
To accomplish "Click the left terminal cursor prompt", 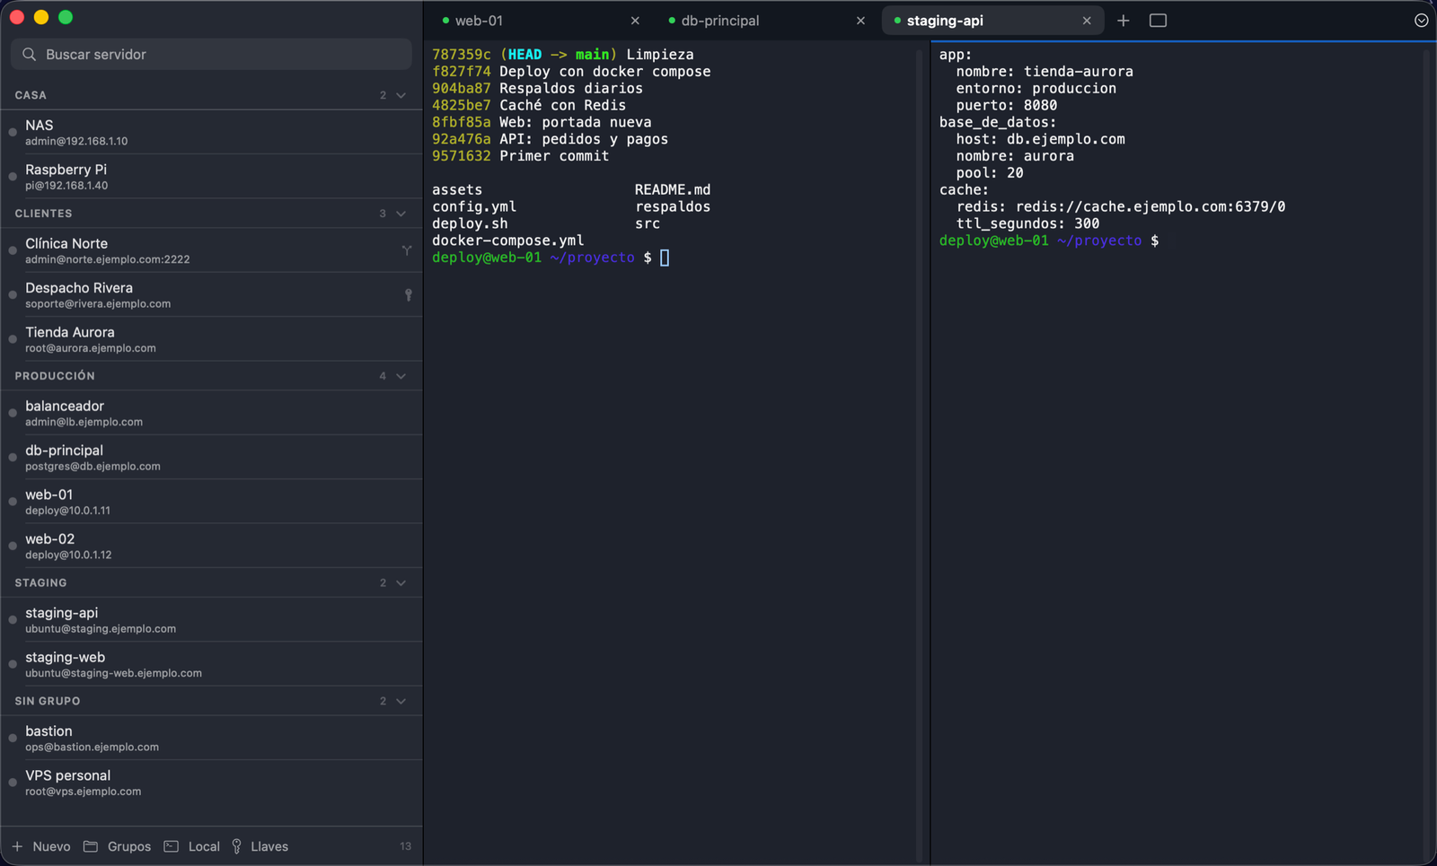I will click(665, 258).
